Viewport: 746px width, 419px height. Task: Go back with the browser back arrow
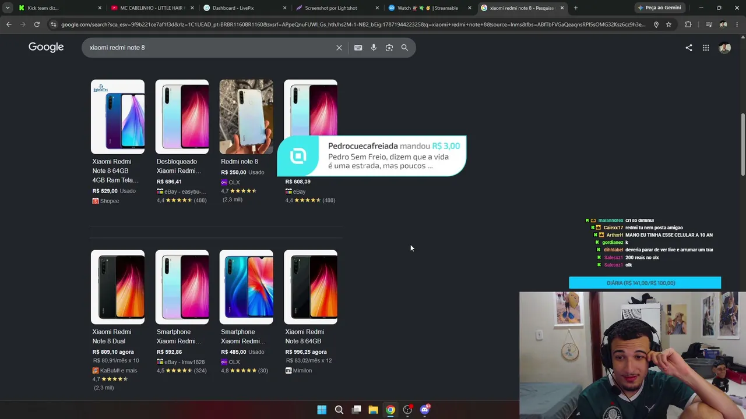[x=9, y=24]
